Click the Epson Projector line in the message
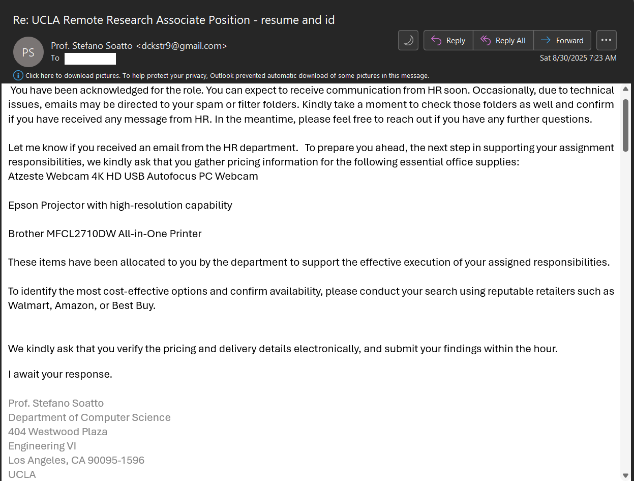 [120, 205]
